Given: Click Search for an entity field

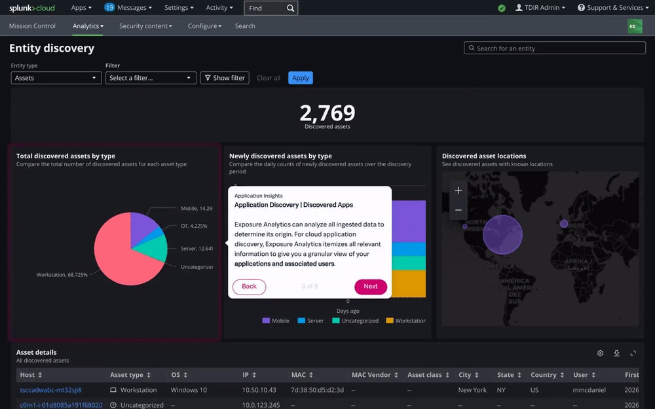Looking at the screenshot, I should coord(554,48).
